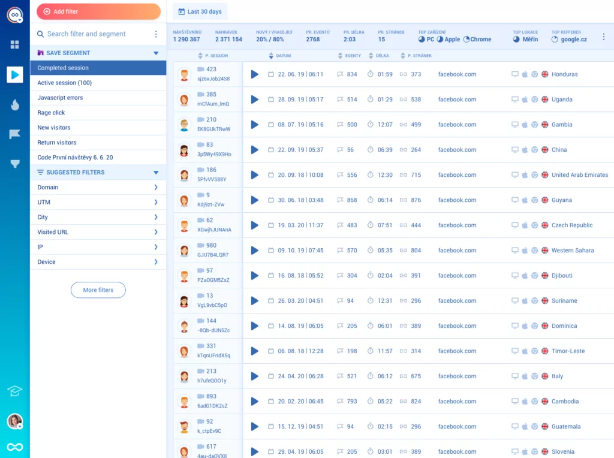The width and height of the screenshot is (614, 458).
Task: Open the funnel icon in left sidebar
Action: coord(14,164)
